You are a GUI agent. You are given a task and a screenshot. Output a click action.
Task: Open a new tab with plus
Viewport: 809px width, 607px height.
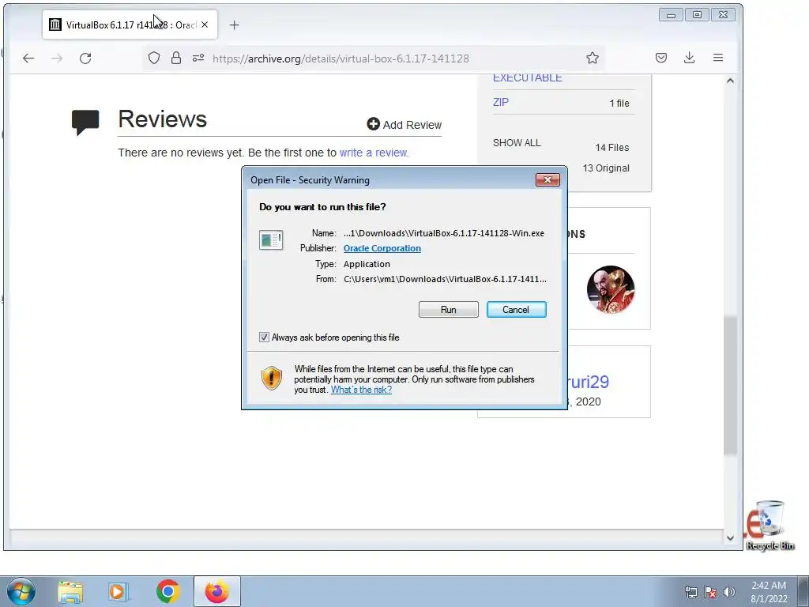[234, 25]
